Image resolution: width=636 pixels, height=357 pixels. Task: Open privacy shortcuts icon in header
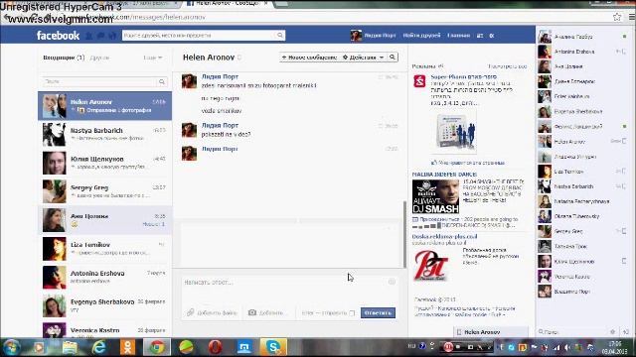(x=480, y=36)
